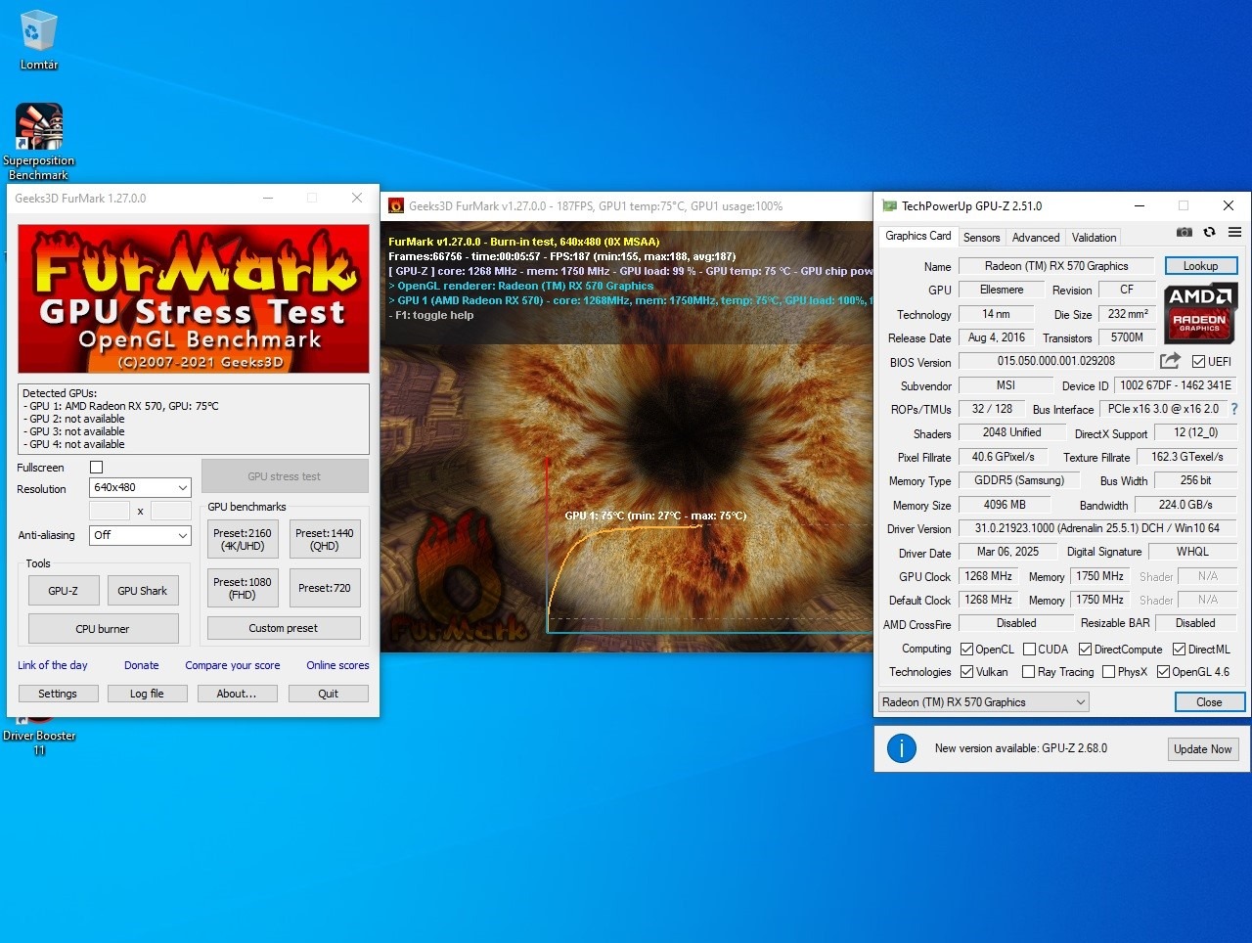Screen dimensions: 1252x943
Task: Click the BIOS export share icon
Action: click(1170, 361)
